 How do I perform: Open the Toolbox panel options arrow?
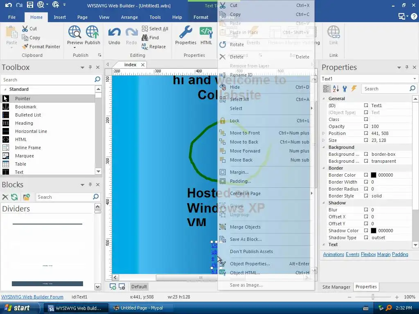coord(82,67)
